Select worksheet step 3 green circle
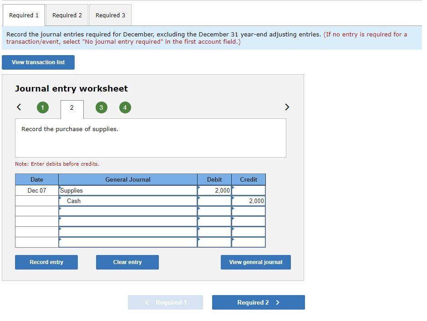 coord(101,107)
